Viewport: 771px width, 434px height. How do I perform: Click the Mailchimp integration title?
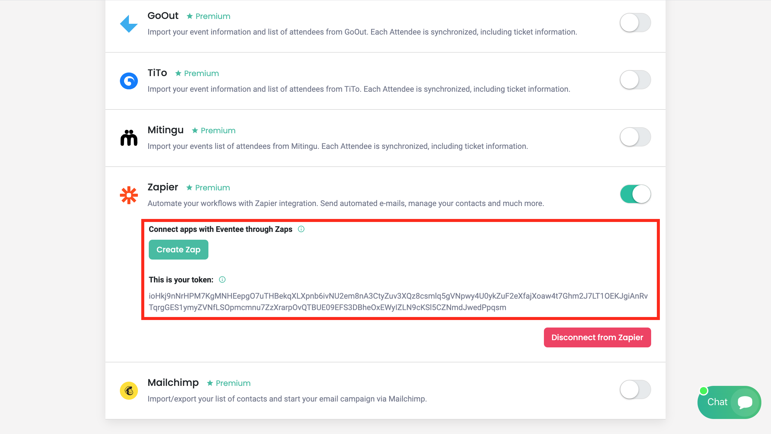coord(173,383)
